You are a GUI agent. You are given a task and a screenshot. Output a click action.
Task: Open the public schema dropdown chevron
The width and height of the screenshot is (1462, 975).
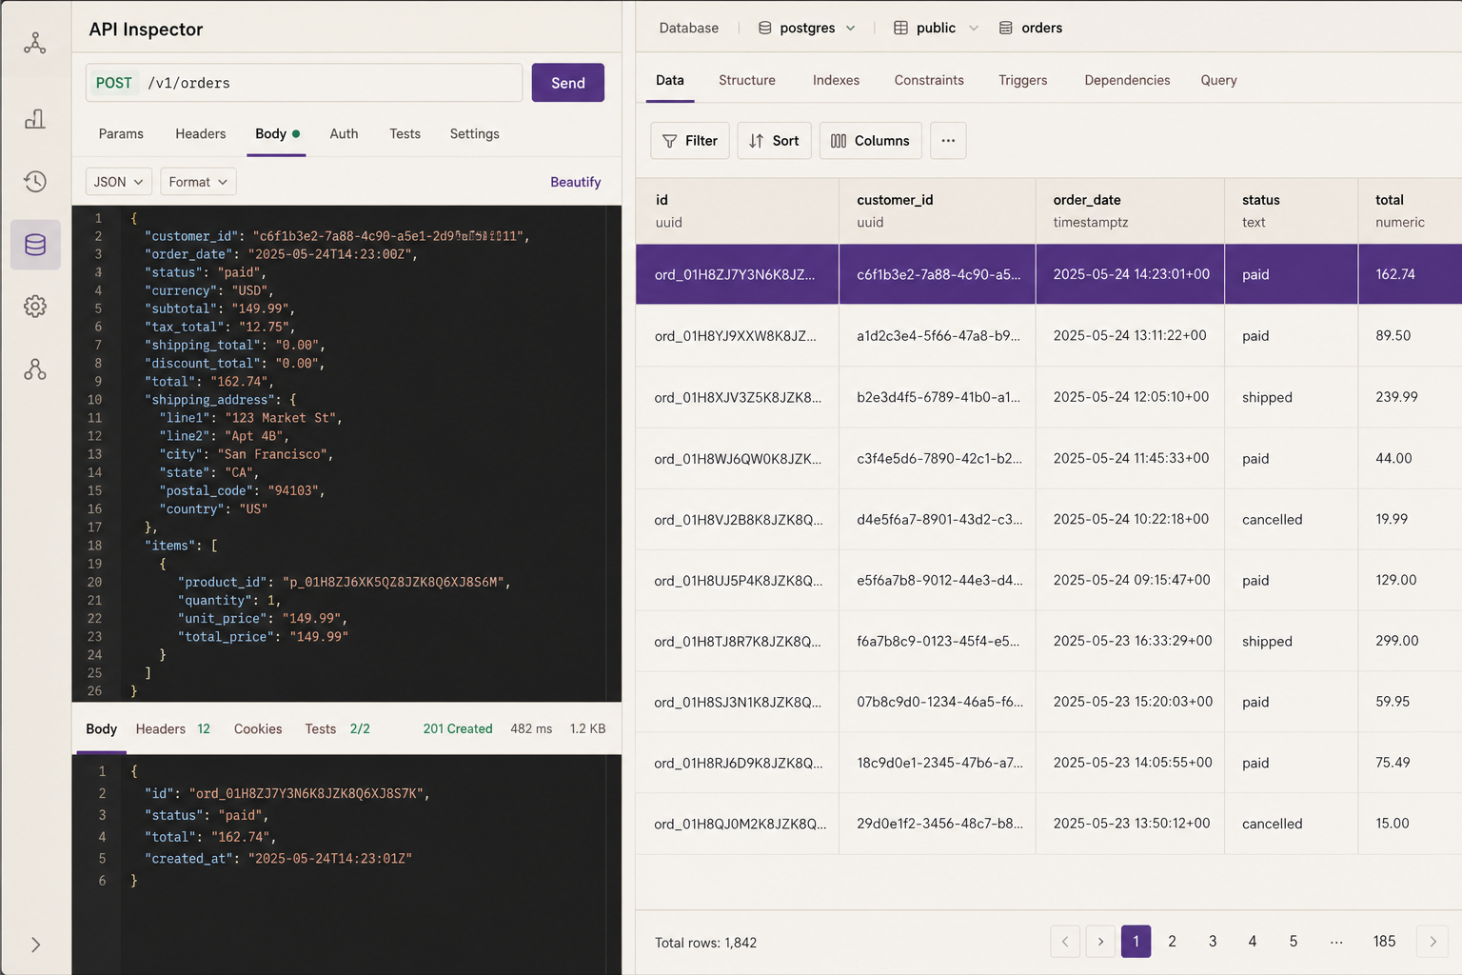(974, 28)
